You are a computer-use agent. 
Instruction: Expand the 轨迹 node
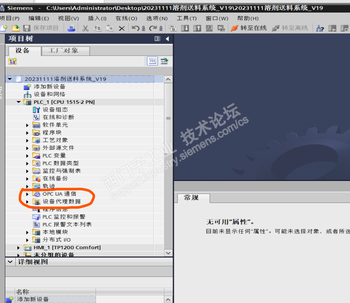tap(28, 186)
